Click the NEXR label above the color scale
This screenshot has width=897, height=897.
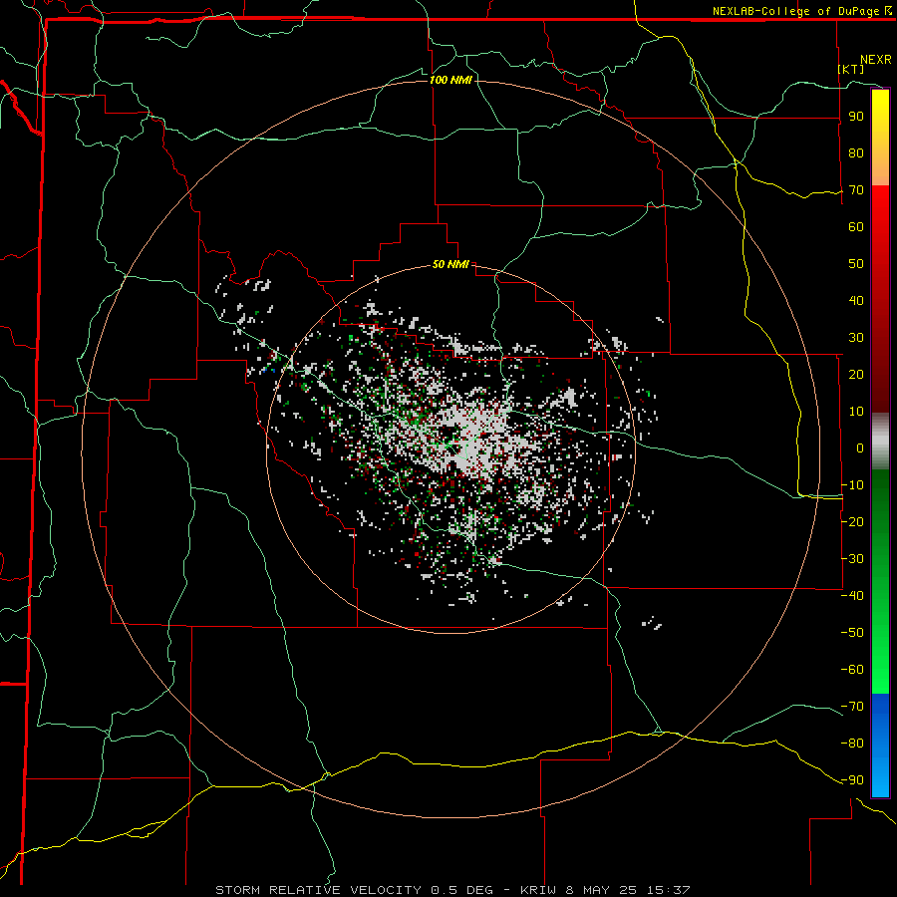(x=876, y=60)
